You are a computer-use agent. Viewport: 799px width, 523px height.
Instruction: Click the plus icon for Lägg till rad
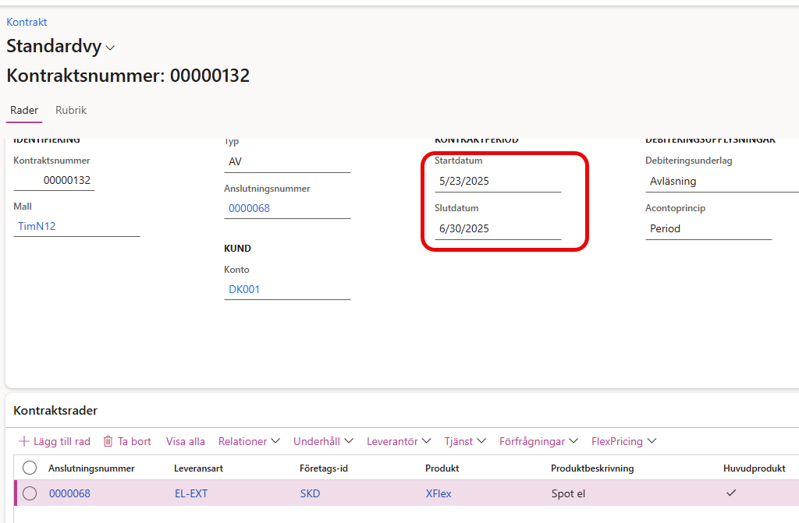click(23, 441)
